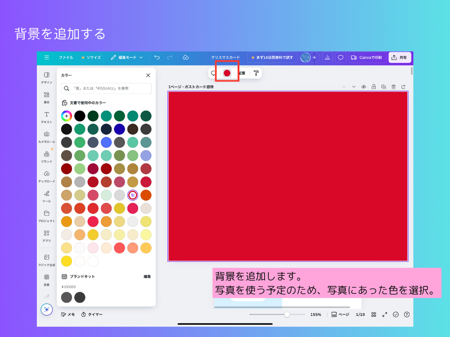
Task: Delete the page with the trash icon
Action: (x=394, y=87)
